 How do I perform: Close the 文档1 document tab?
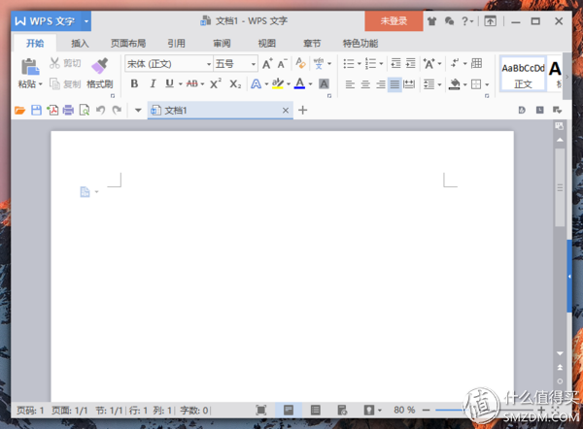pyautogui.click(x=285, y=111)
